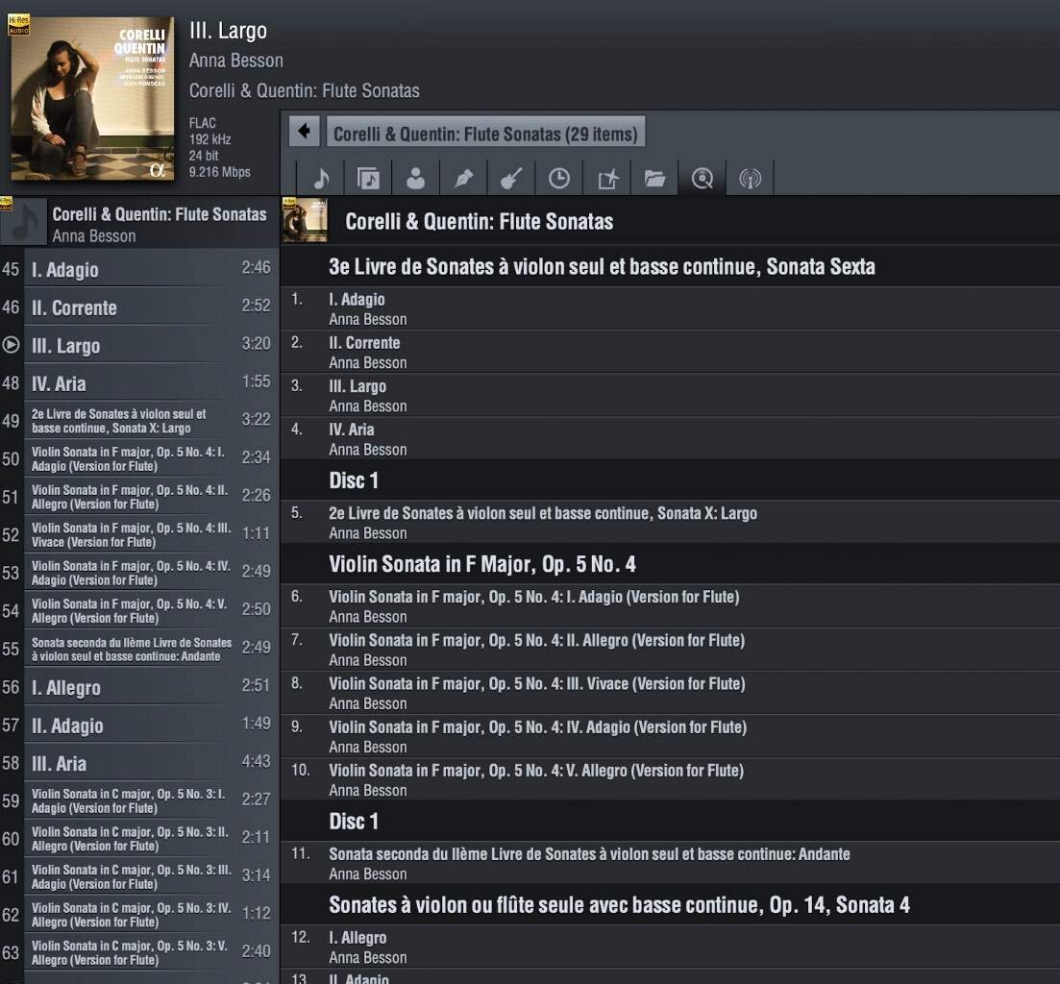Browse by Genres using the guitar icon
This screenshot has height=984, width=1060.
coord(511,179)
